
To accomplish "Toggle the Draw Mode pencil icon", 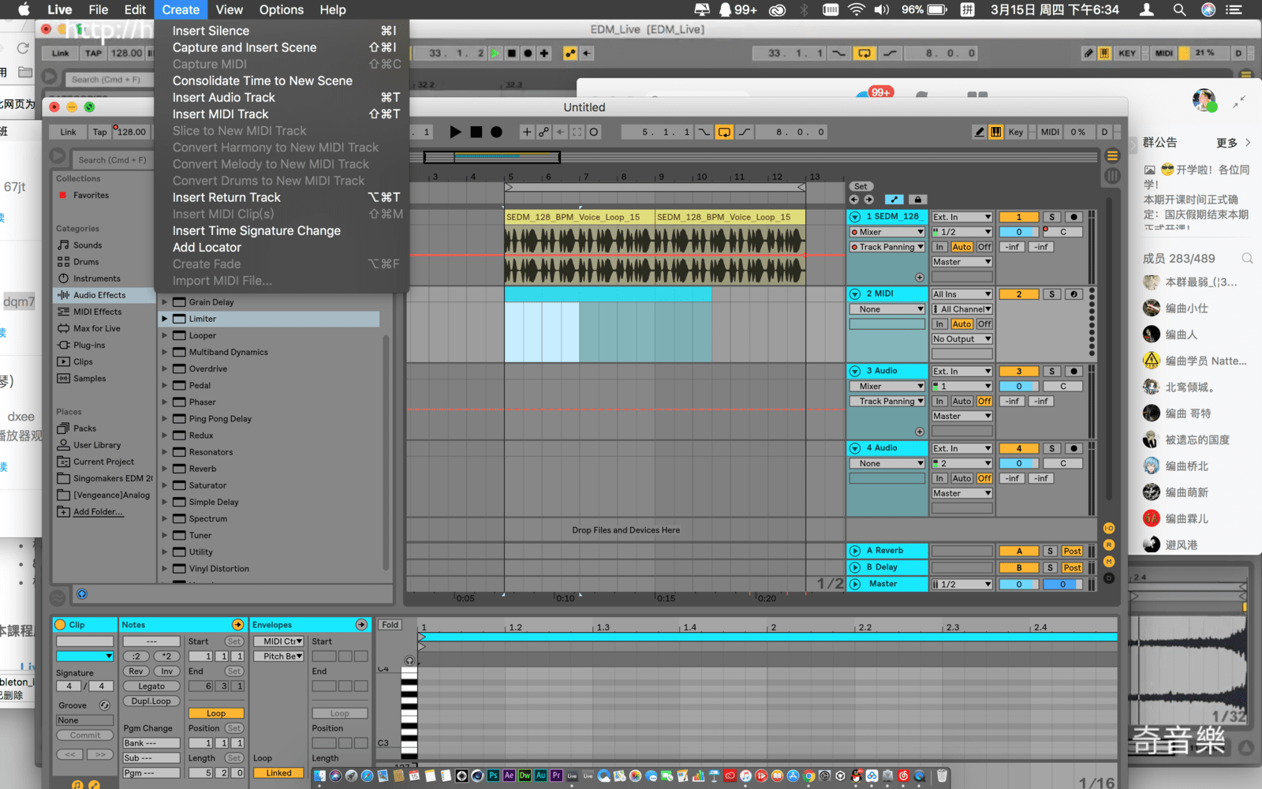I will coord(979,132).
